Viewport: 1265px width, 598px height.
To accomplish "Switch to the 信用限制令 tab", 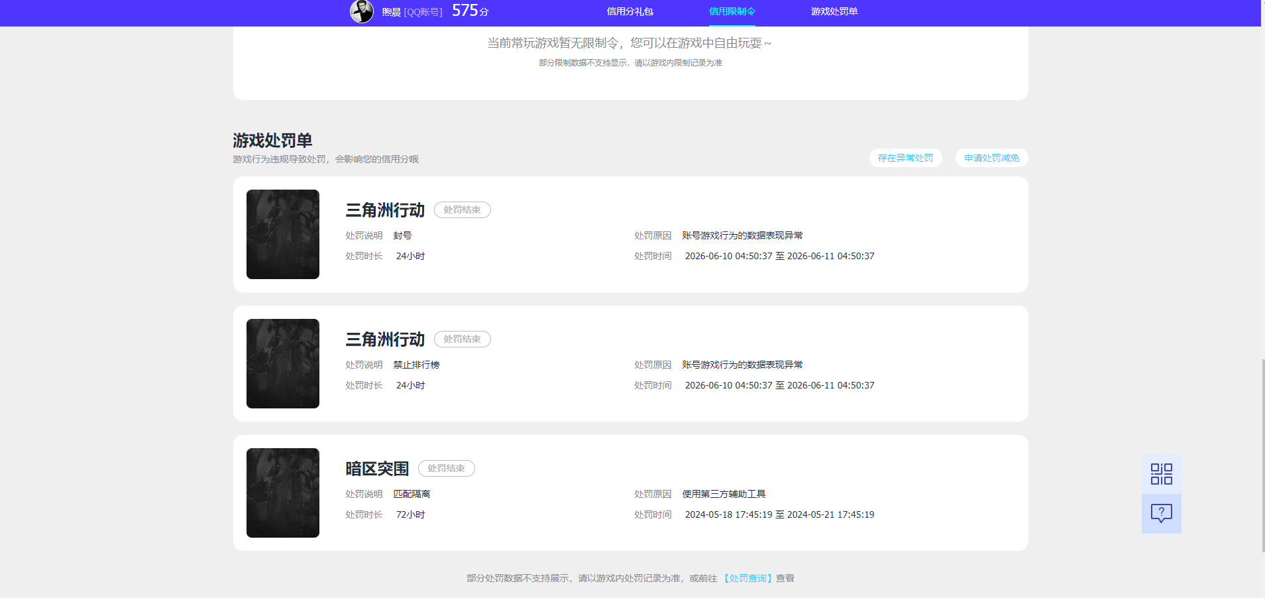I will point(732,11).
